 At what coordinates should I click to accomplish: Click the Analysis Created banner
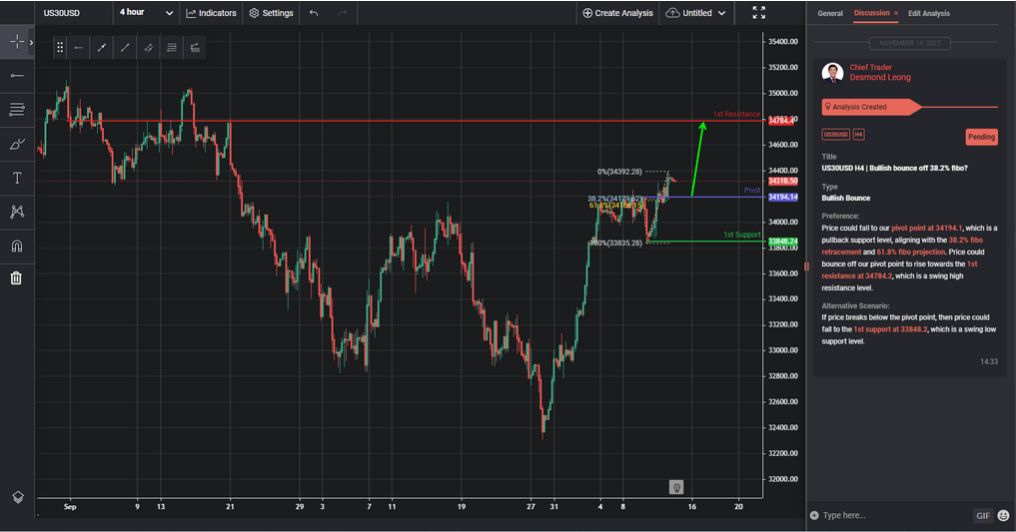[x=871, y=107]
